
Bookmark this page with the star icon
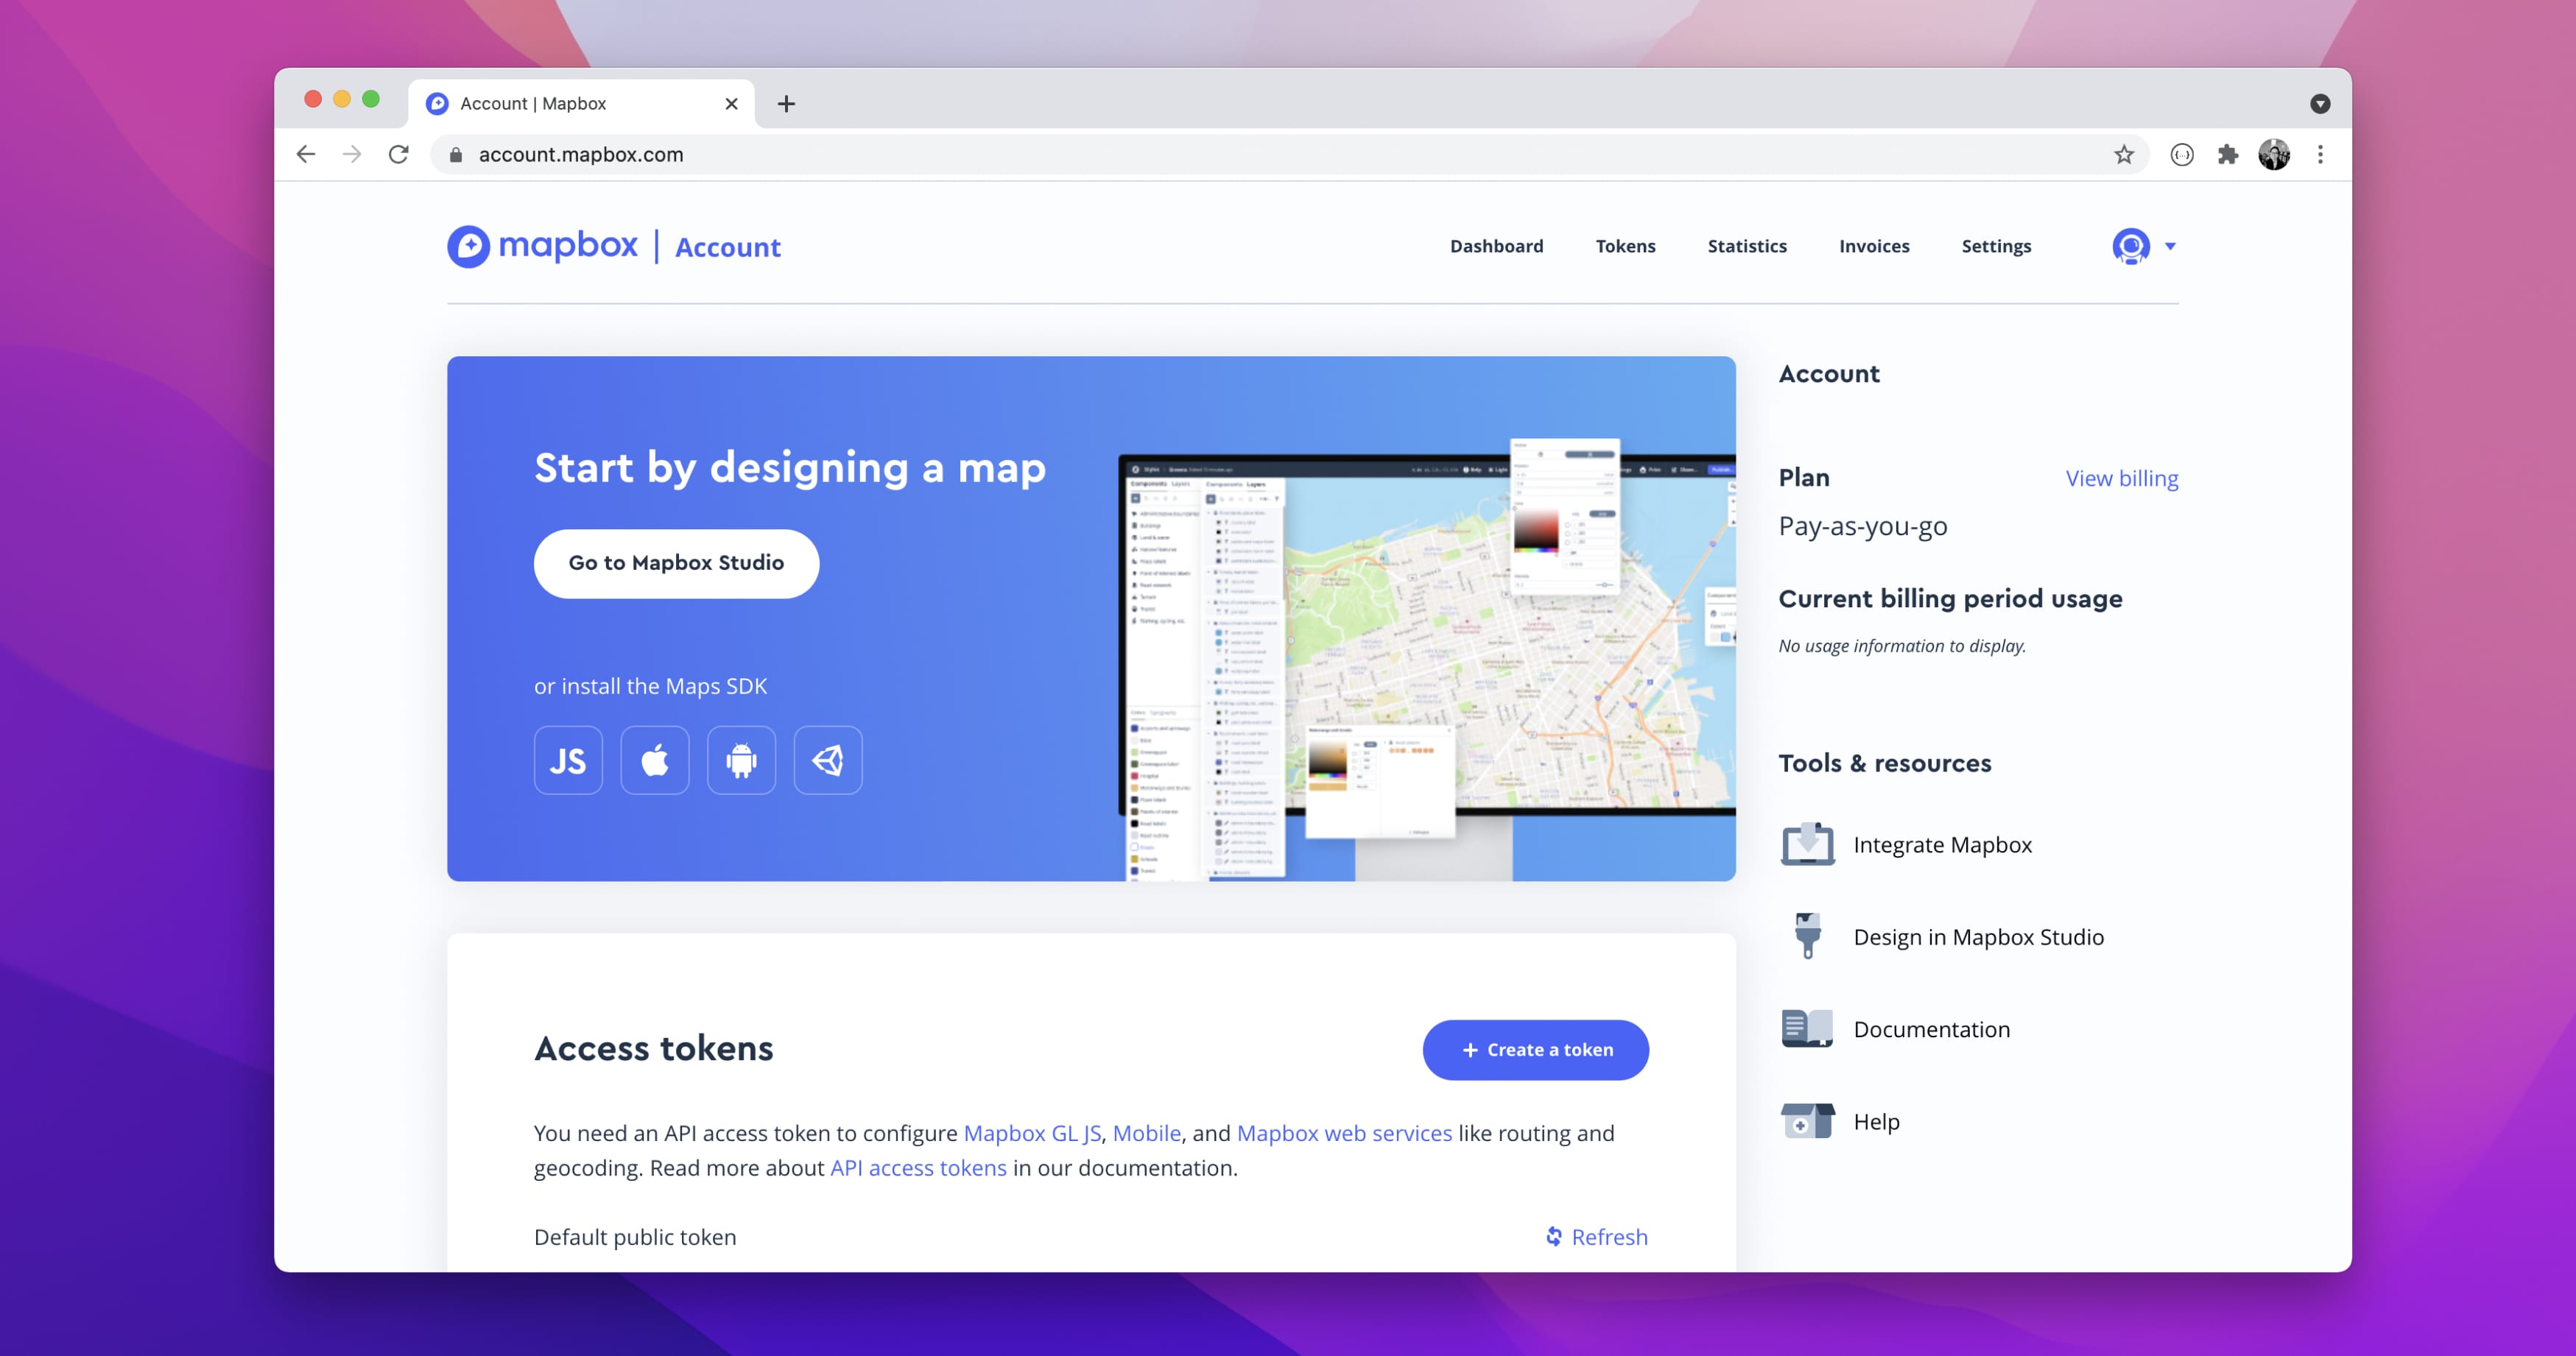[2124, 154]
